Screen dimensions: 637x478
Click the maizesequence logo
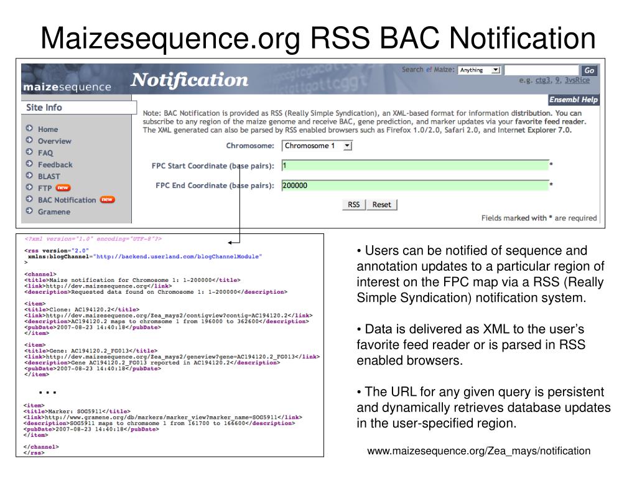67,87
